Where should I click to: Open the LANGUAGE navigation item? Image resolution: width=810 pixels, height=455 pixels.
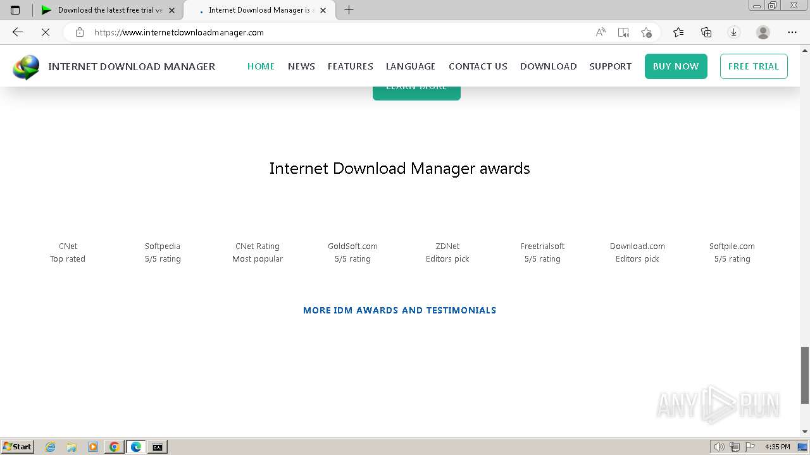(x=411, y=66)
